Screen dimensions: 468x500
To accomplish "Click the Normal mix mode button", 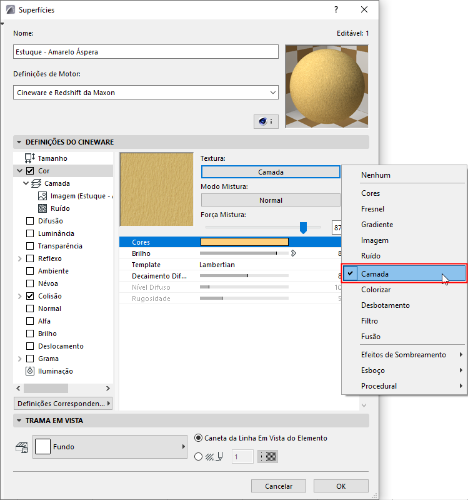I will tap(271, 200).
